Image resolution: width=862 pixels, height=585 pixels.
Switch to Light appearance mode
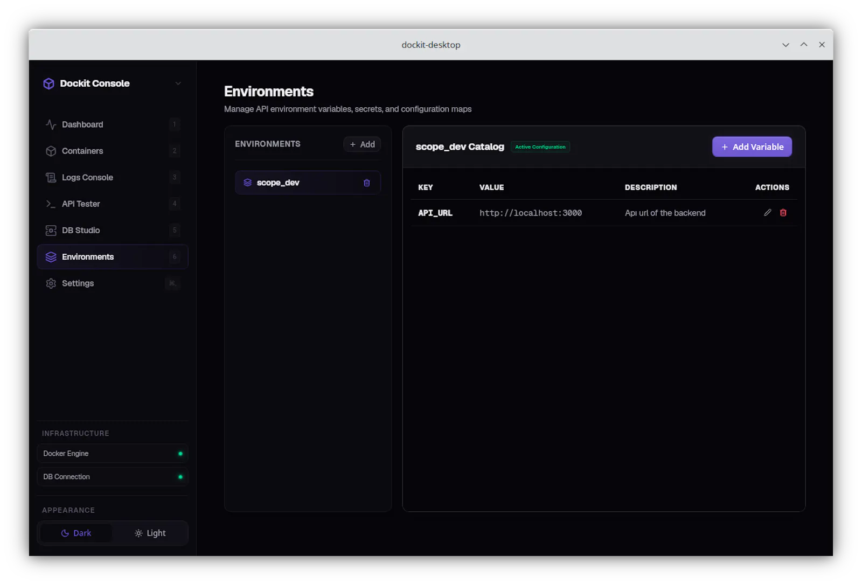tap(150, 533)
